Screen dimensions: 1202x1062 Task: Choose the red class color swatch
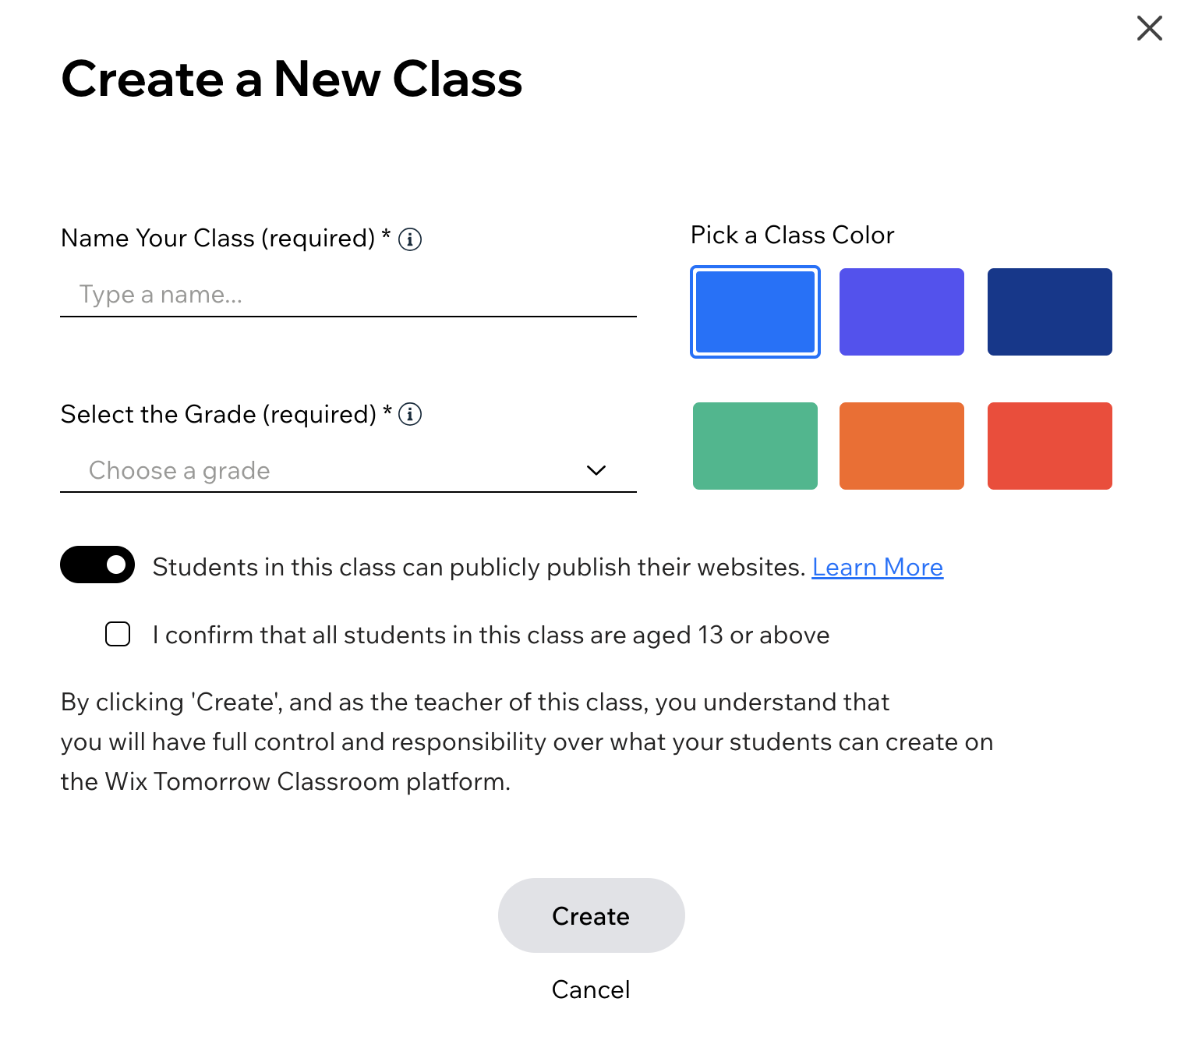click(1050, 446)
